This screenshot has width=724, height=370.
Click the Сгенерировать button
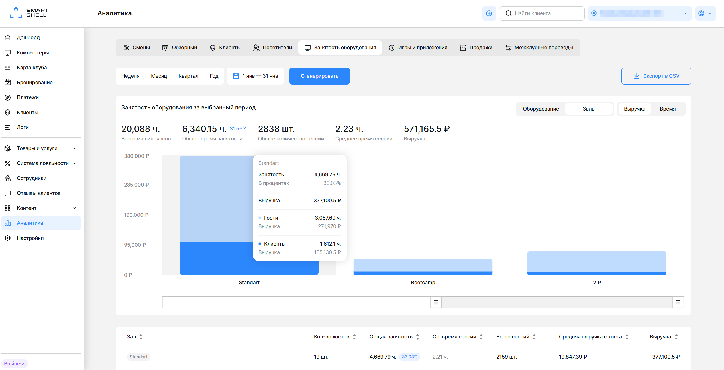pos(319,76)
